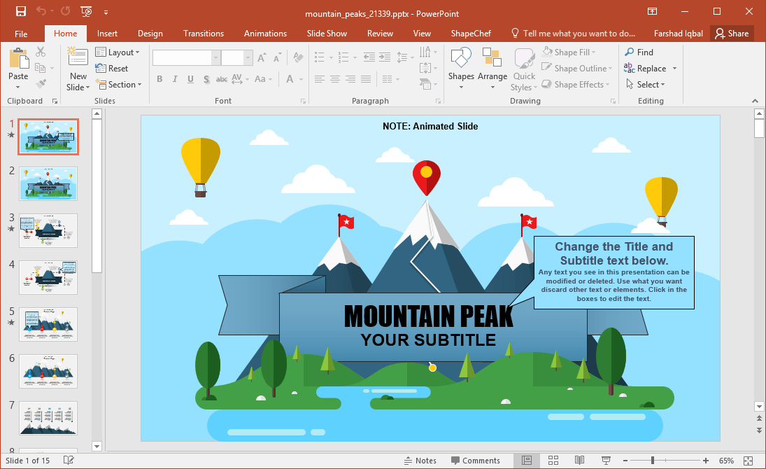Toggle Italic formatting
This screenshot has height=469, width=766.
point(175,78)
